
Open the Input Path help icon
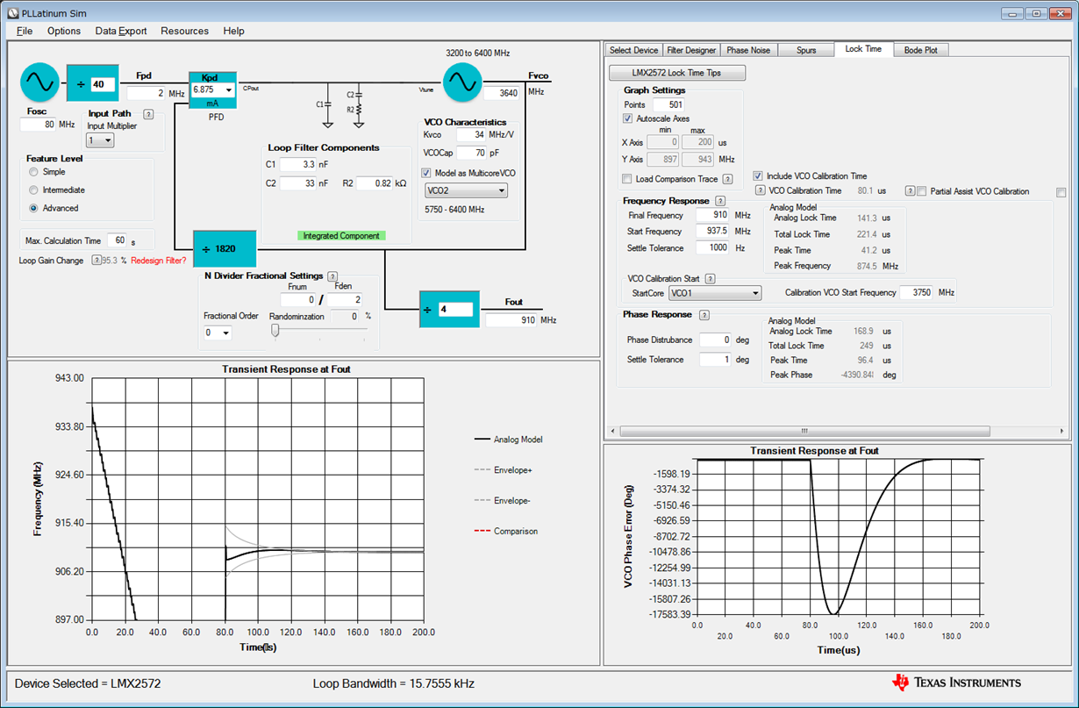[x=148, y=114]
